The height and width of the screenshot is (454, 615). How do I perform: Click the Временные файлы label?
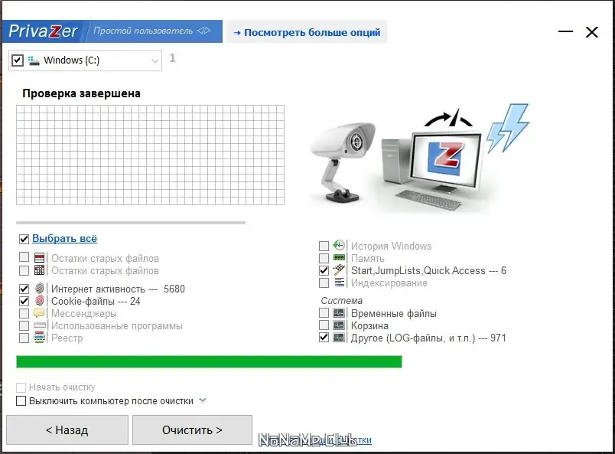pos(394,313)
